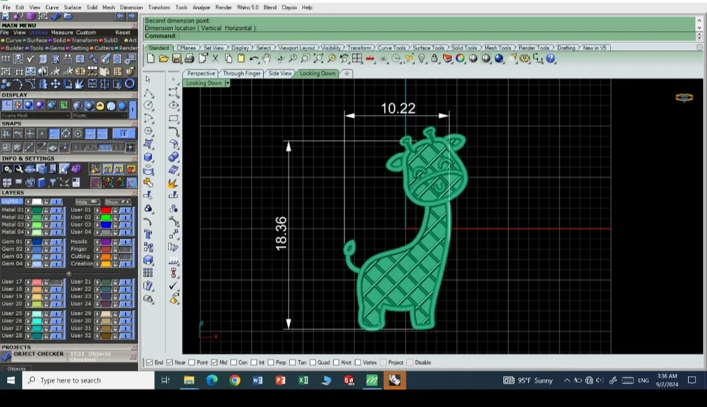Click the red color swatch of User 01 layer
Viewport: 707px width, 407px height.
106,210
